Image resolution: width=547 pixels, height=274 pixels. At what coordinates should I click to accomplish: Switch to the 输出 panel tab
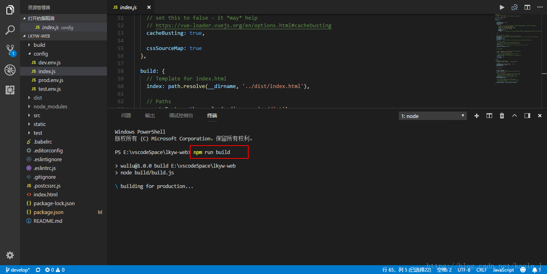click(x=150, y=116)
